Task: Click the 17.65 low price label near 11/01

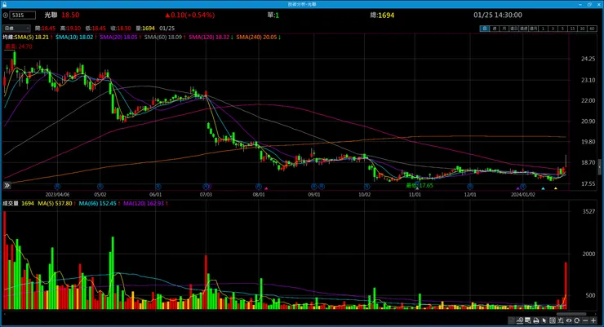Action: tap(420, 185)
